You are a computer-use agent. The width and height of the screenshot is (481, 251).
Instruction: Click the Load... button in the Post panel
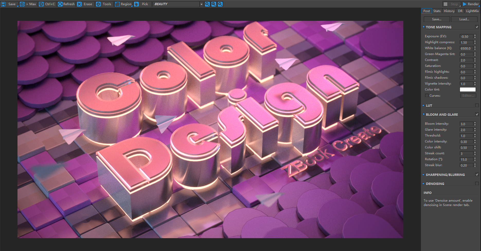(x=464, y=19)
